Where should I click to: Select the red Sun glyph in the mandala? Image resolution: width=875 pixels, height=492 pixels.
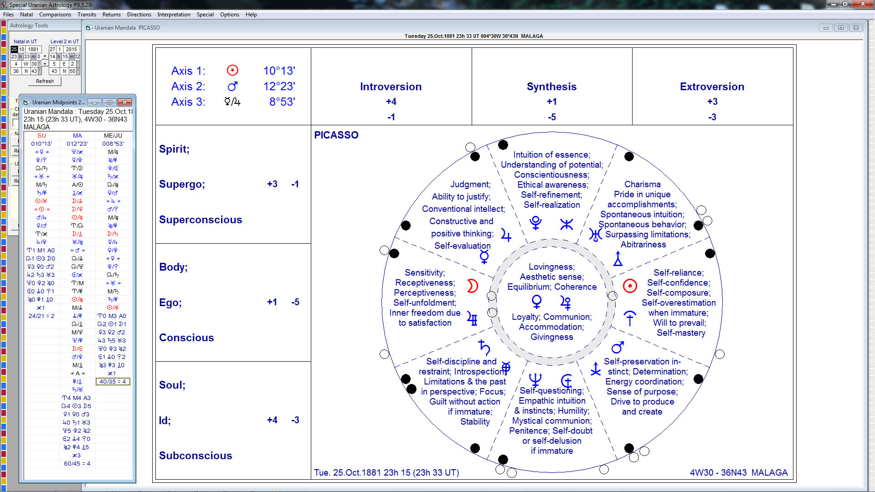pyautogui.click(x=630, y=286)
